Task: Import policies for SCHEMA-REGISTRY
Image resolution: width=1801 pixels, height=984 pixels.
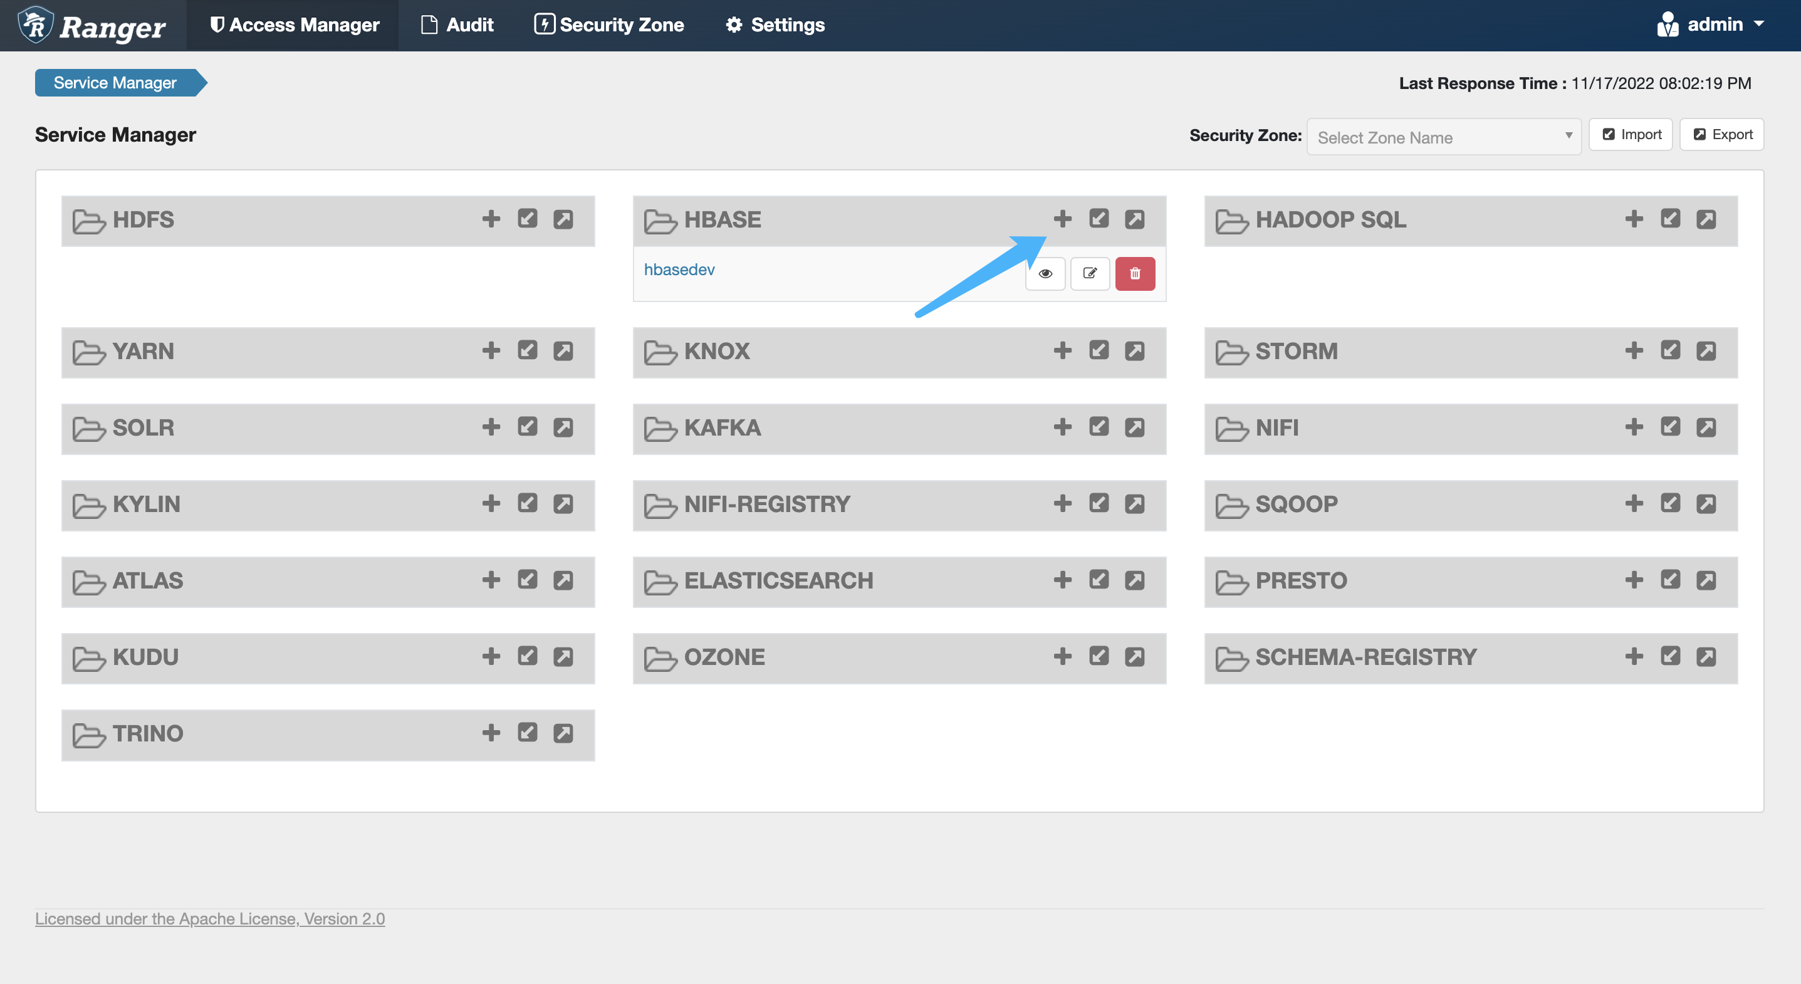Action: (1670, 656)
